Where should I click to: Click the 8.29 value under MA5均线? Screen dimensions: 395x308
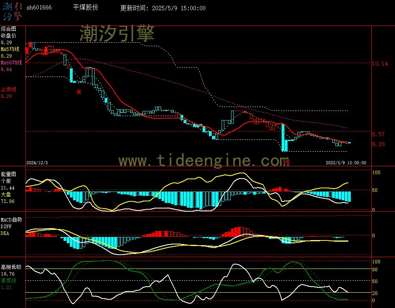click(6, 56)
